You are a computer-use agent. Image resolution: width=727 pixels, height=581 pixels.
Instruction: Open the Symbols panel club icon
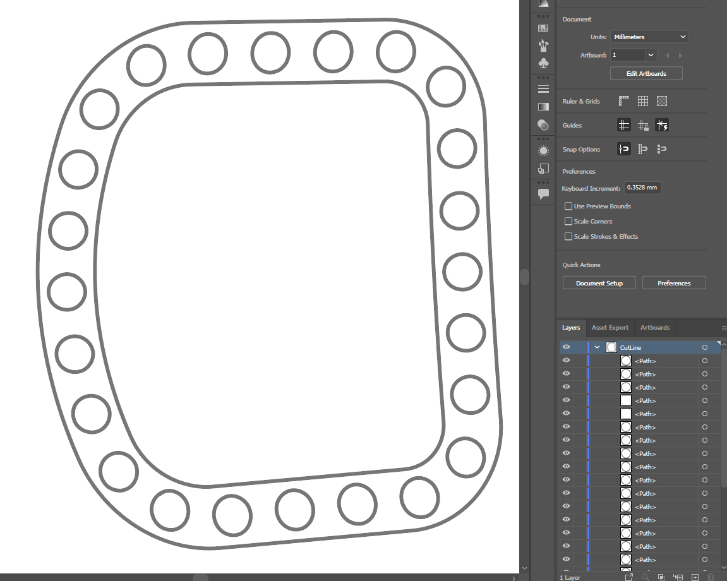(543, 63)
